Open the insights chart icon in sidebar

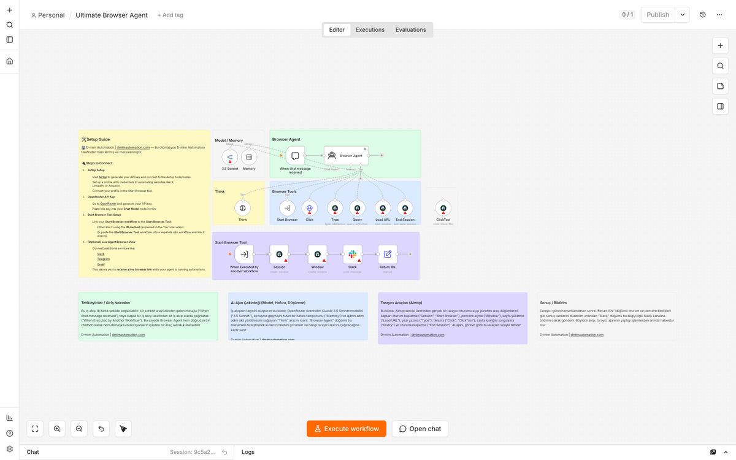9,418
